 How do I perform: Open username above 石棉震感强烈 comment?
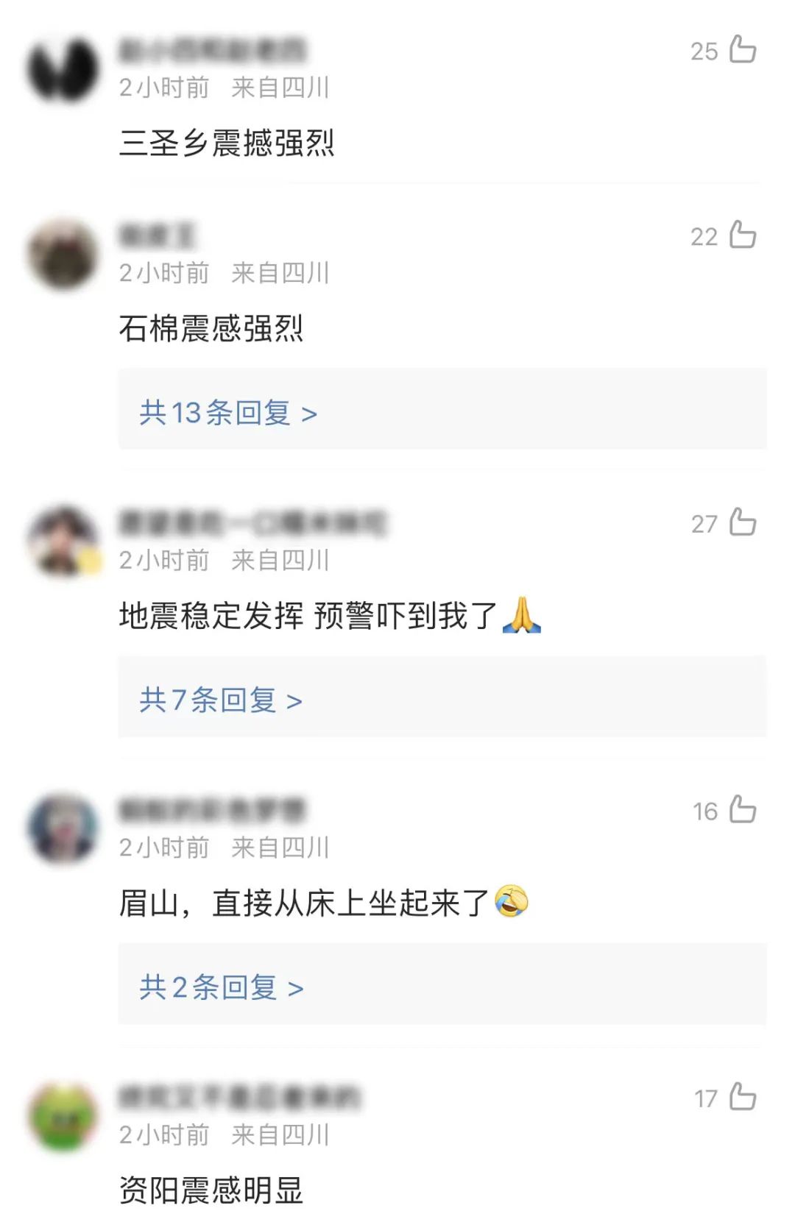pos(157,235)
